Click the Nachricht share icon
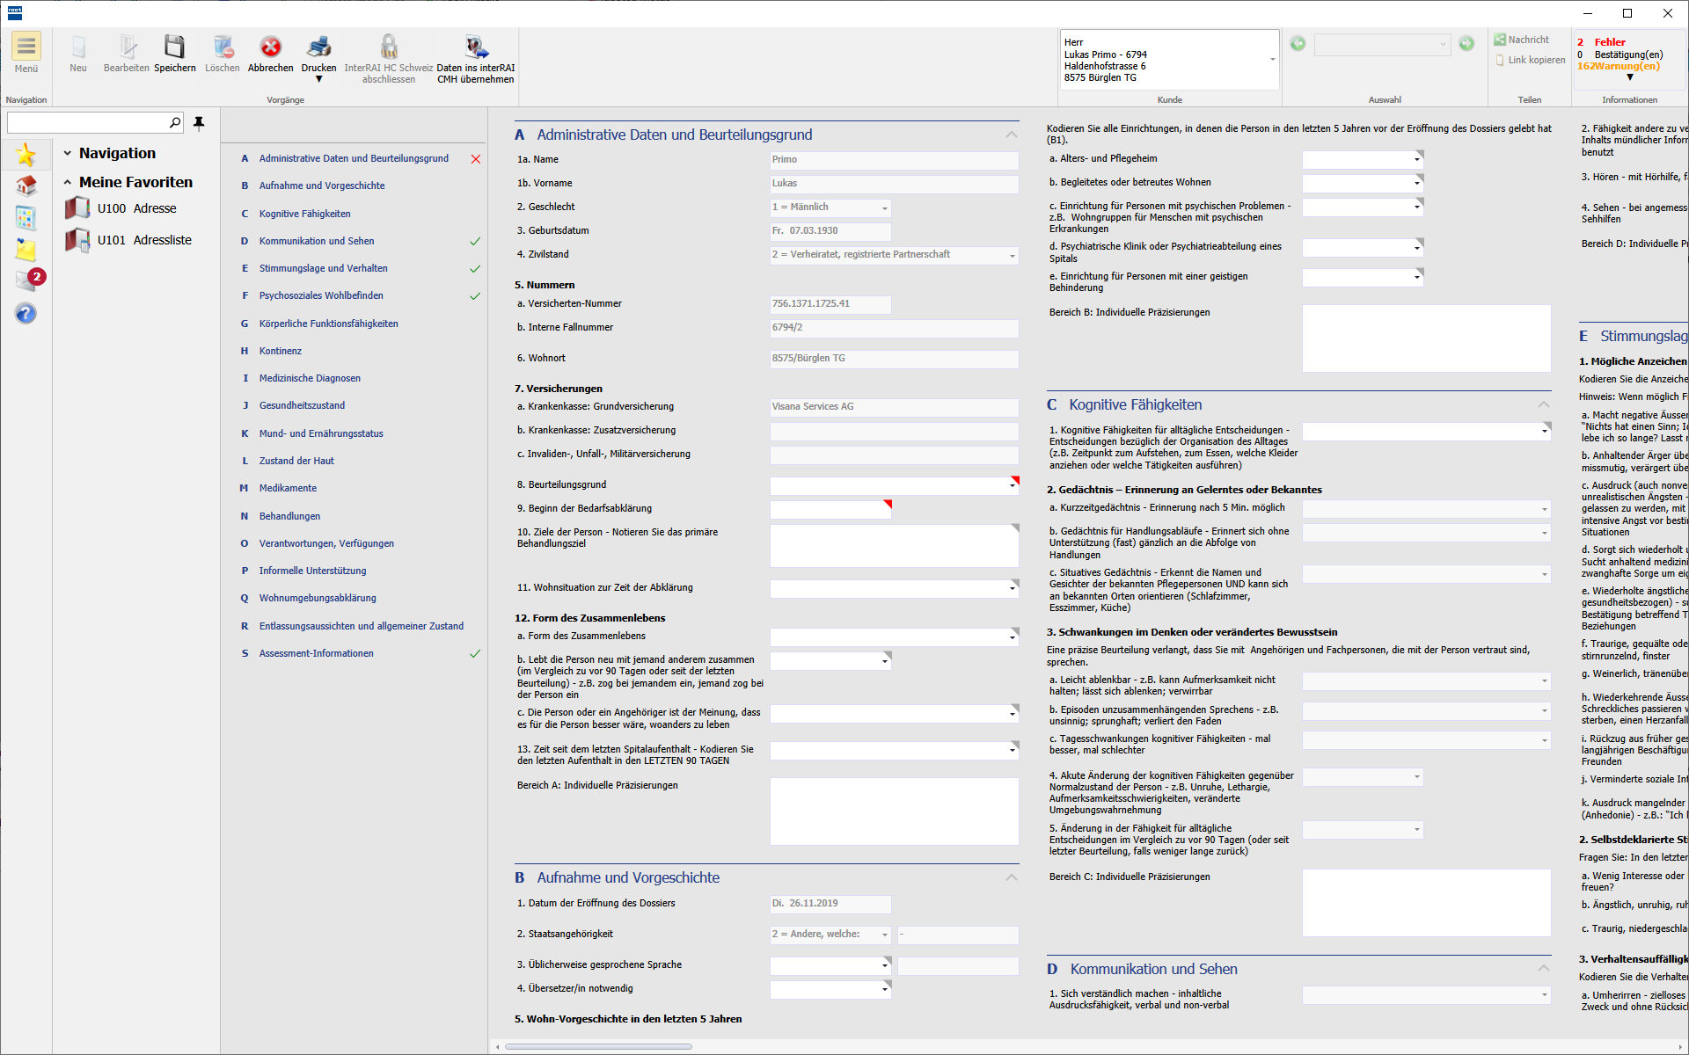Screen dimensions: 1689x1055 1500,40
